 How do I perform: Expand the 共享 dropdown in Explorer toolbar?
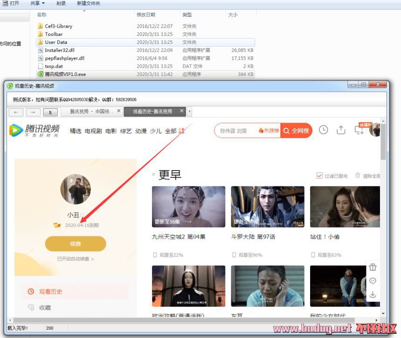38,3
